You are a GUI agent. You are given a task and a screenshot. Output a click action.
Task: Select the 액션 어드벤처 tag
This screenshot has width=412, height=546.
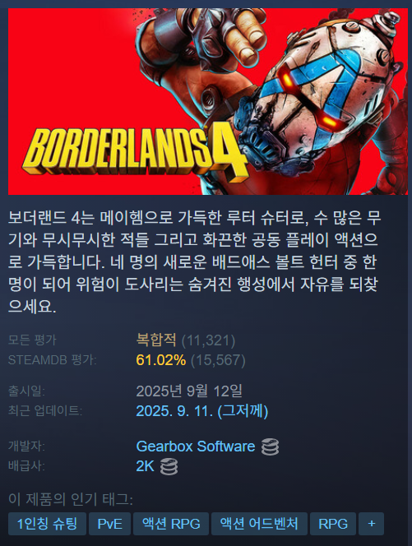259,523
